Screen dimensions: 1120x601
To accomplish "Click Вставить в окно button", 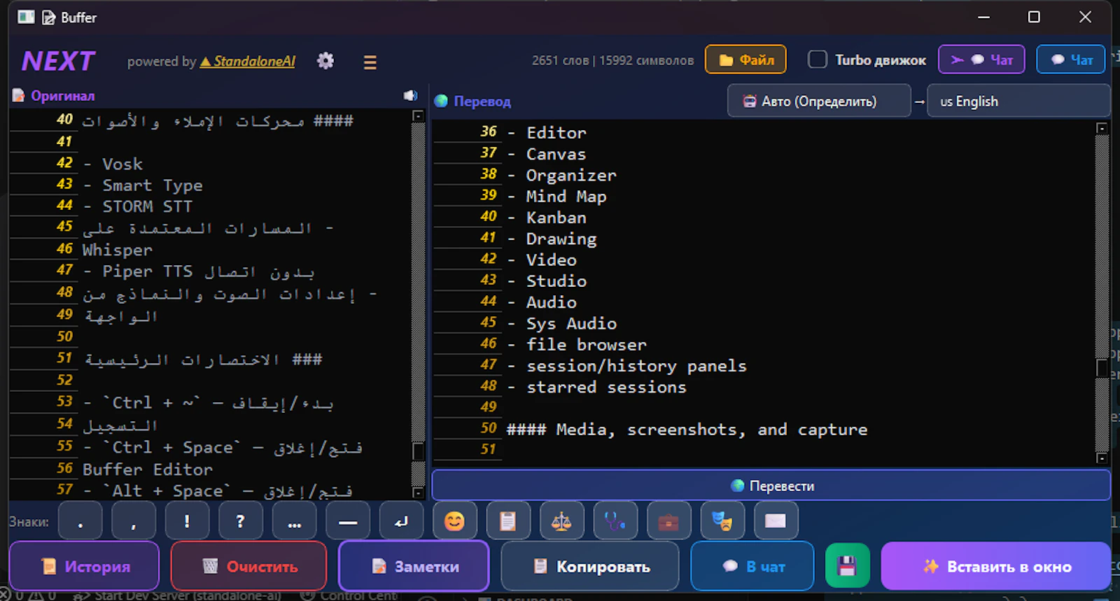I will (996, 566).
